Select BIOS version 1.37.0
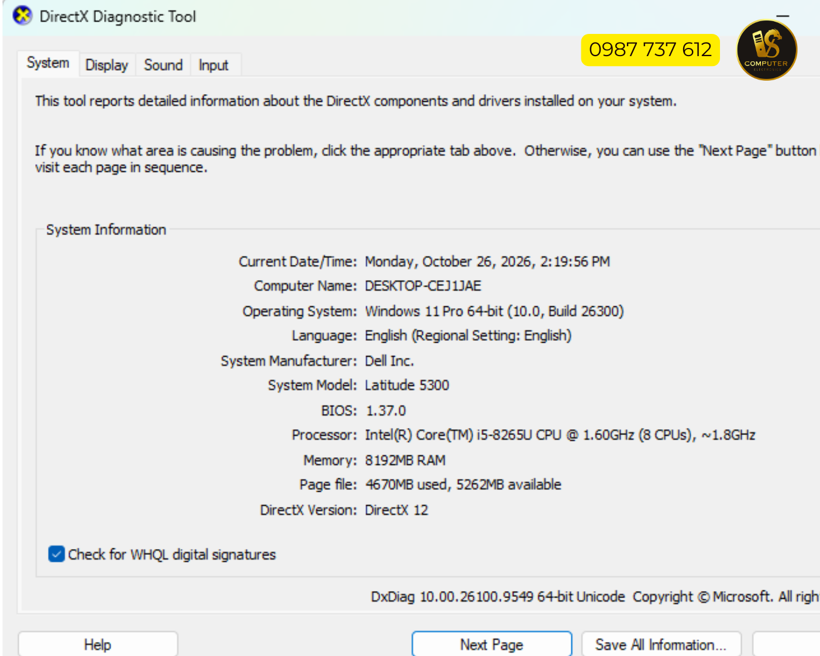Screen dimensions: 820x656 point(385,410)
